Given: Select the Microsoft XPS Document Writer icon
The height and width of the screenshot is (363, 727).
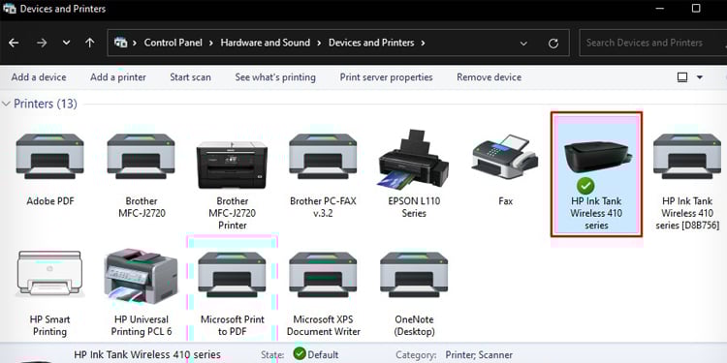Looking at the screenshot, I should click(323, 274).
